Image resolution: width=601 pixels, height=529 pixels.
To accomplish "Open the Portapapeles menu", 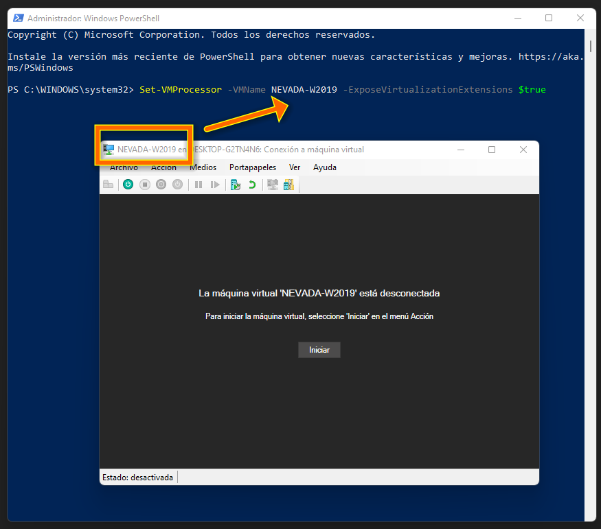I will (x=253, y=167).
